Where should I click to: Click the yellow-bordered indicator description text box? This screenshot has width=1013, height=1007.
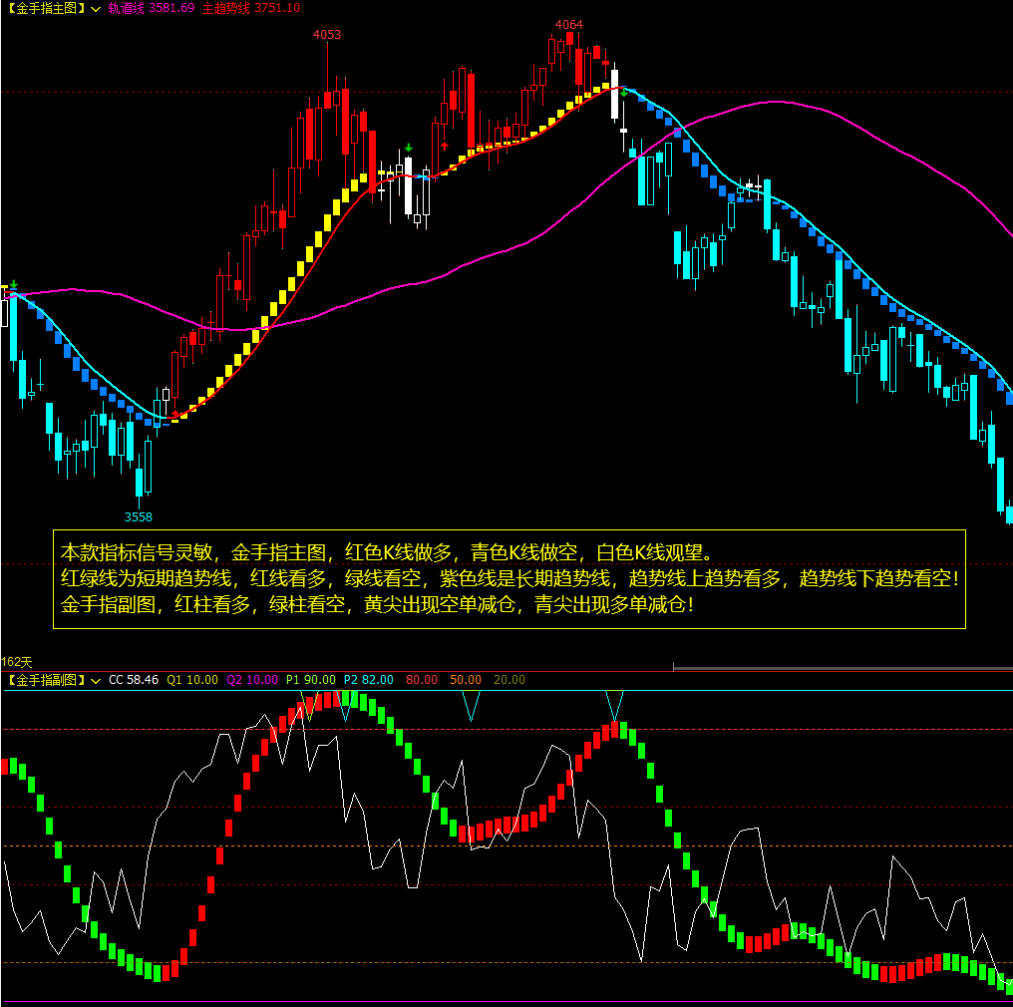(509, 579)
